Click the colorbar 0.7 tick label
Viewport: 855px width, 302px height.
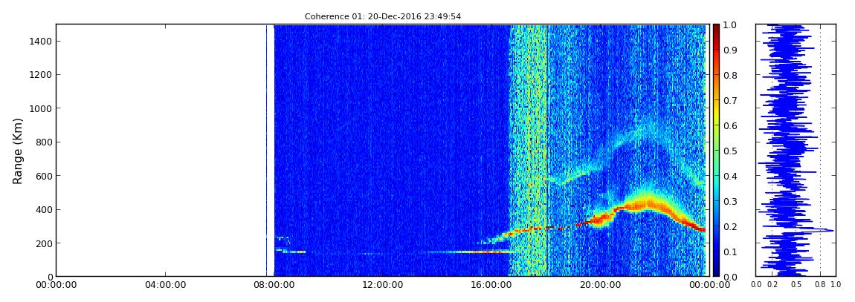[x=729, y=101]
